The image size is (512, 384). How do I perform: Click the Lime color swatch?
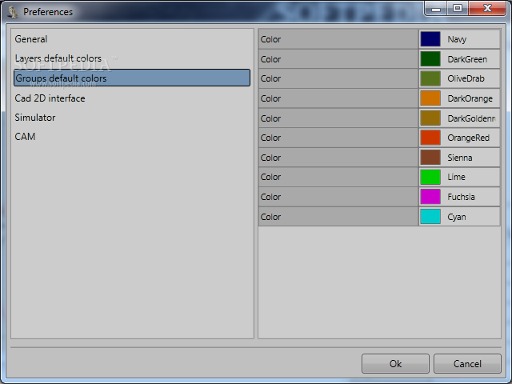click(x=430, y=177)
